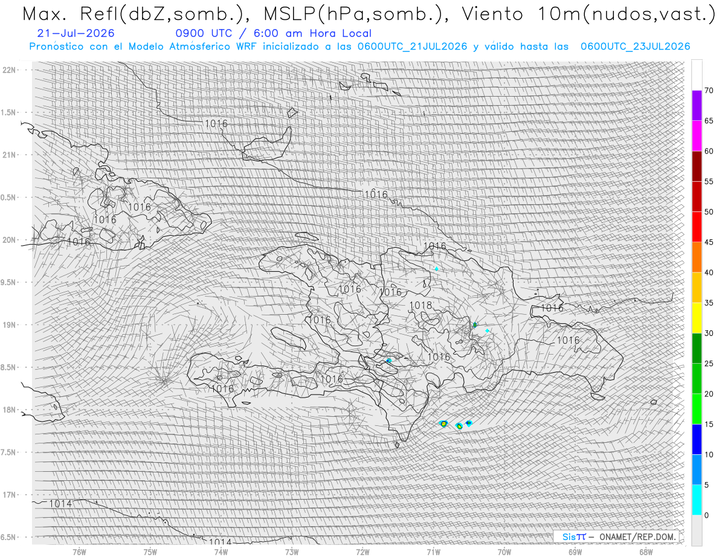This screenshot has width=725, height=560.
Task: Click the '22N' latitude label
Action: (x=10, y=70)
